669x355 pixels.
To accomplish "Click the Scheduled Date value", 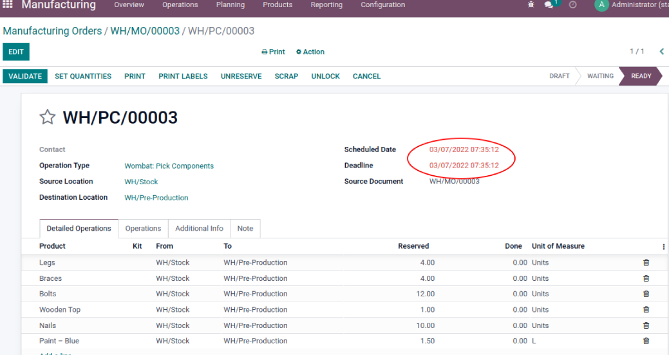I will (x=464, y=149).
